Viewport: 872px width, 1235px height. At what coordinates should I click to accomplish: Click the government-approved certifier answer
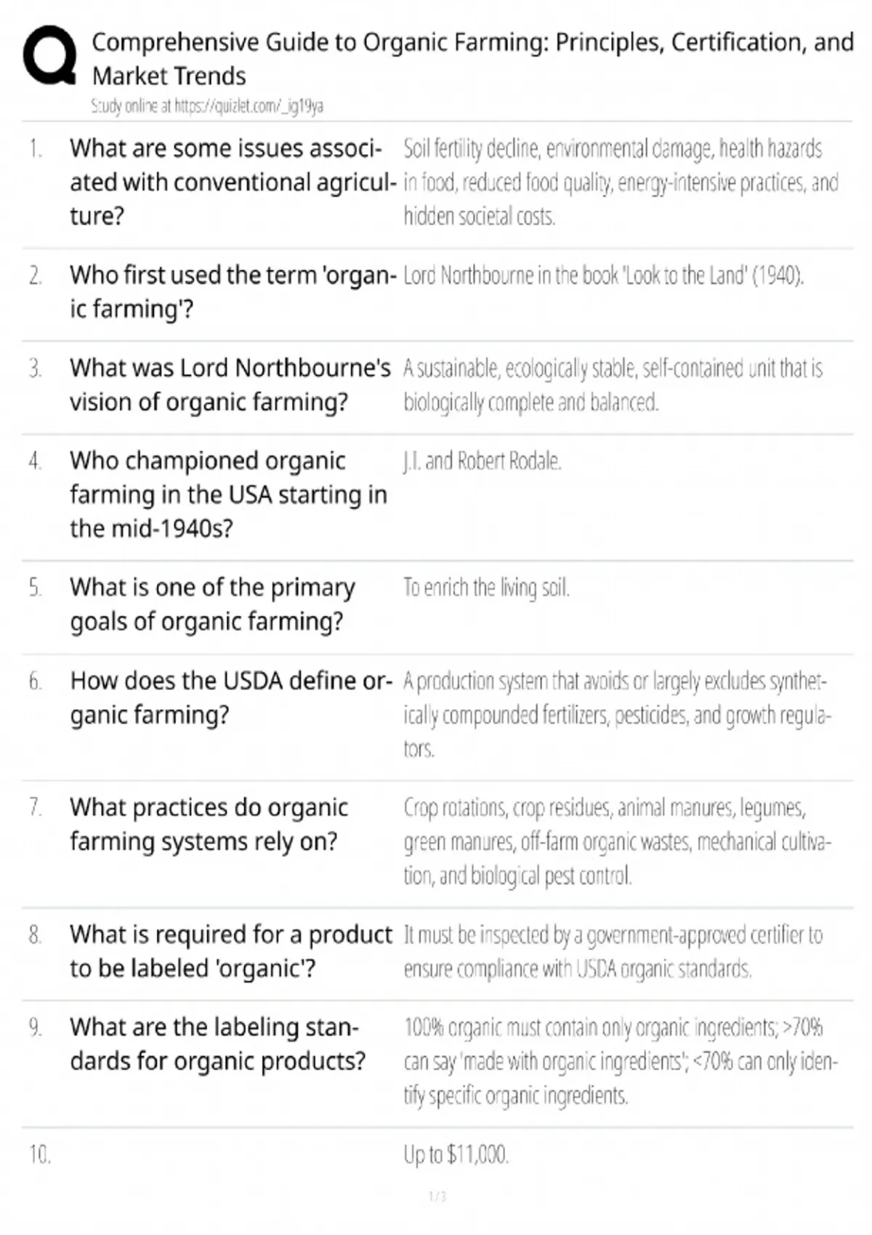pyautogui.click(x=613, y=951)
